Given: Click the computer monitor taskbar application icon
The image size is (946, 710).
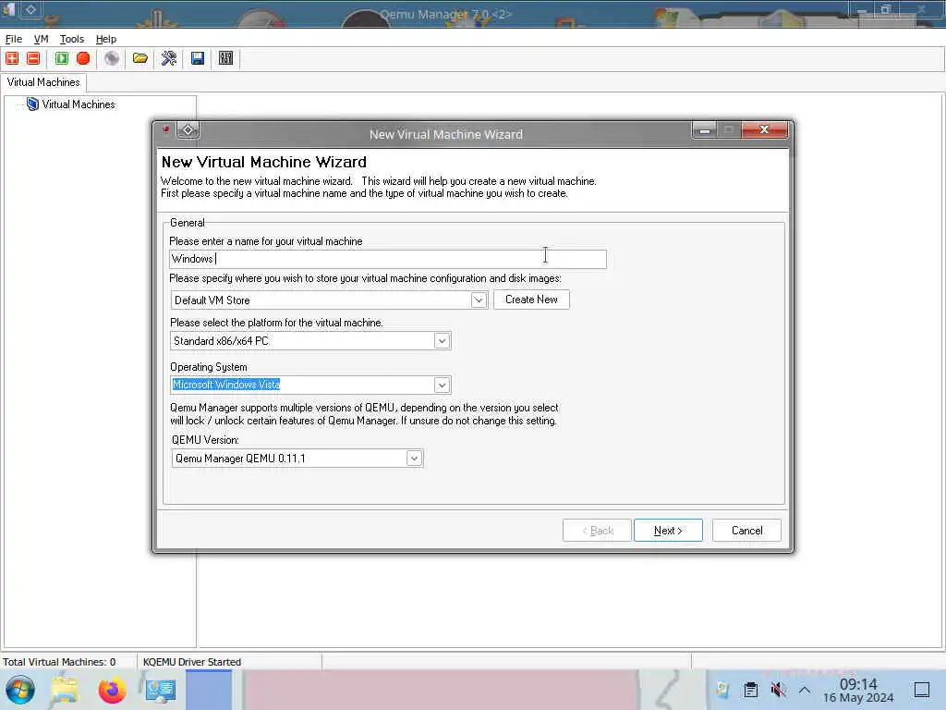Looking at the screenshot, I should pos(161,690).
